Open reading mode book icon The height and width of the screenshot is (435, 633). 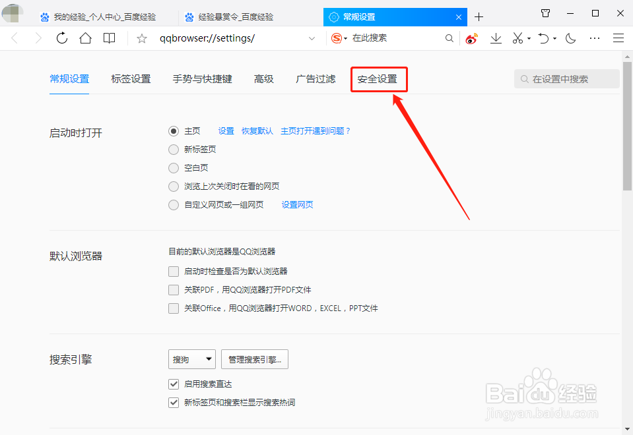(x=109, y=38)
